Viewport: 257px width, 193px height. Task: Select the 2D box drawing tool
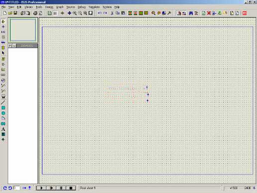(3, 108)
